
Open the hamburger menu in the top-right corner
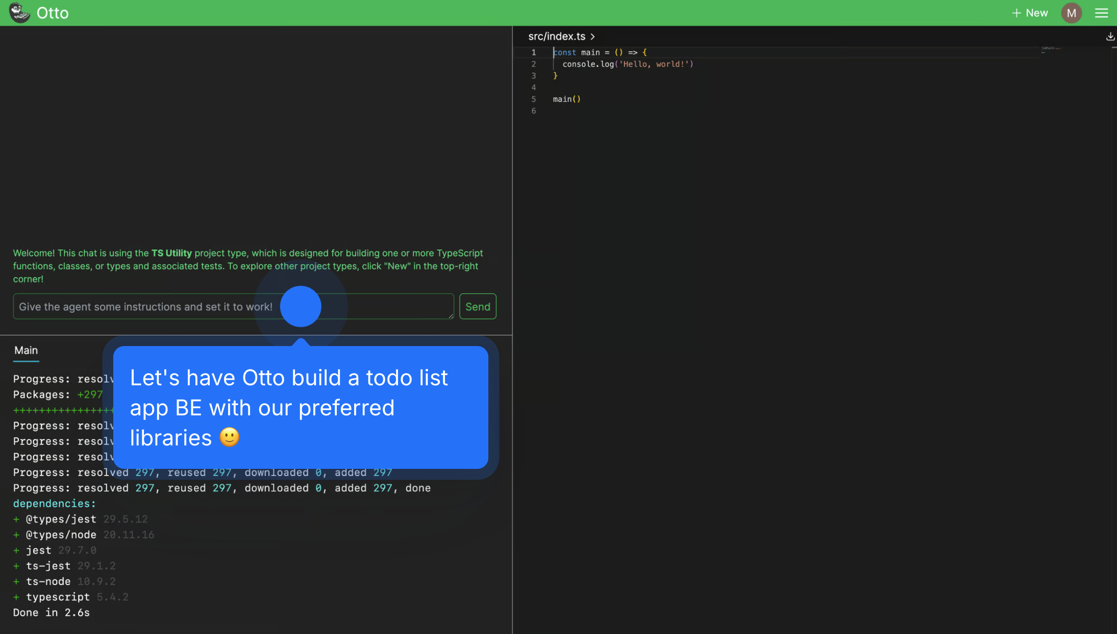[1102, 12]
